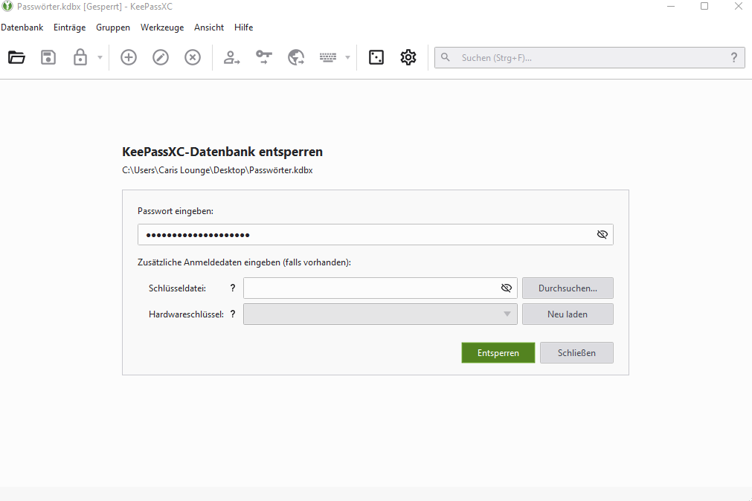Toggle key file field visibility eye
The width and height of the screenshot is (752, 501).
[x=507, y=288]
